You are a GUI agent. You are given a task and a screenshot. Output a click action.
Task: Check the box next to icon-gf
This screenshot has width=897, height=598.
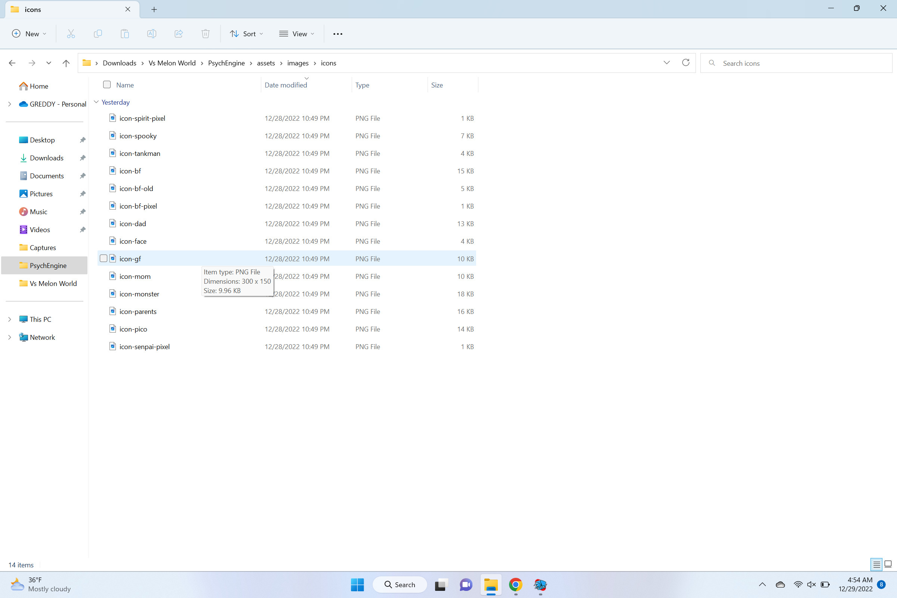pos(104,259)
